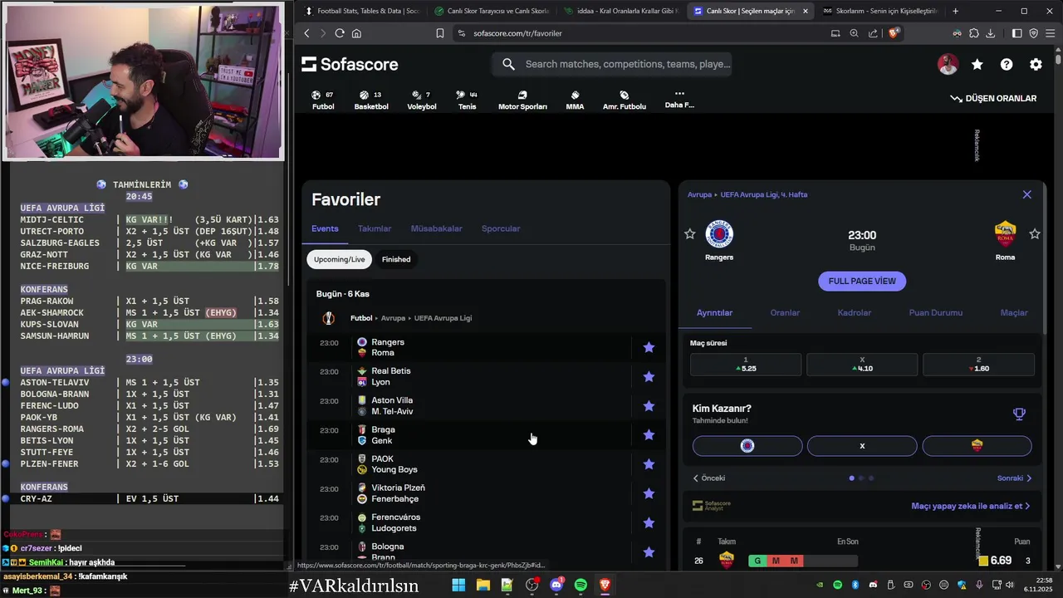Image resolution: width=1063 pixels, height=598 pixels.
Task: Toggle favorite star for PAOK-Young Boys
Action: (x=649, y=463)
